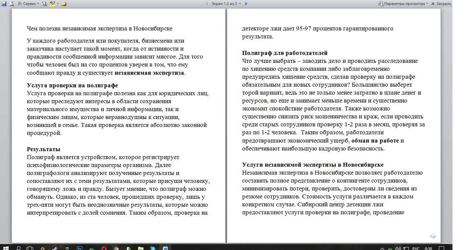473x250 pixels.
Task: Click the heading 'Услуга проверки на полиграфе'
Action: pyautogui.click(x=73, y=85)
